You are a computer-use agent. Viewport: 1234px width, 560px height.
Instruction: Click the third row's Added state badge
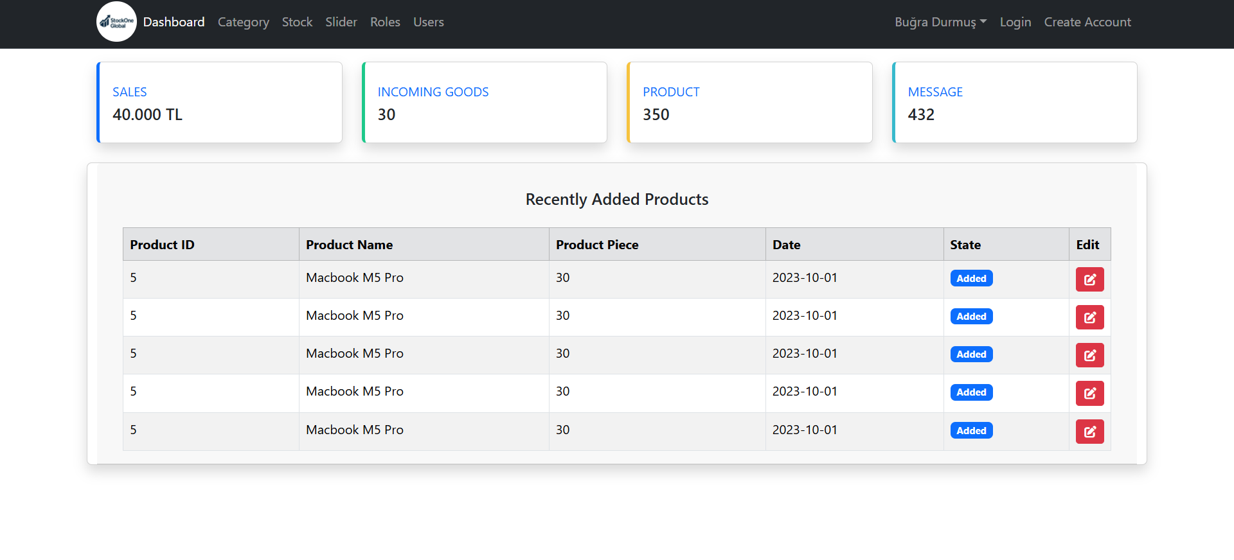click(971, 354)
